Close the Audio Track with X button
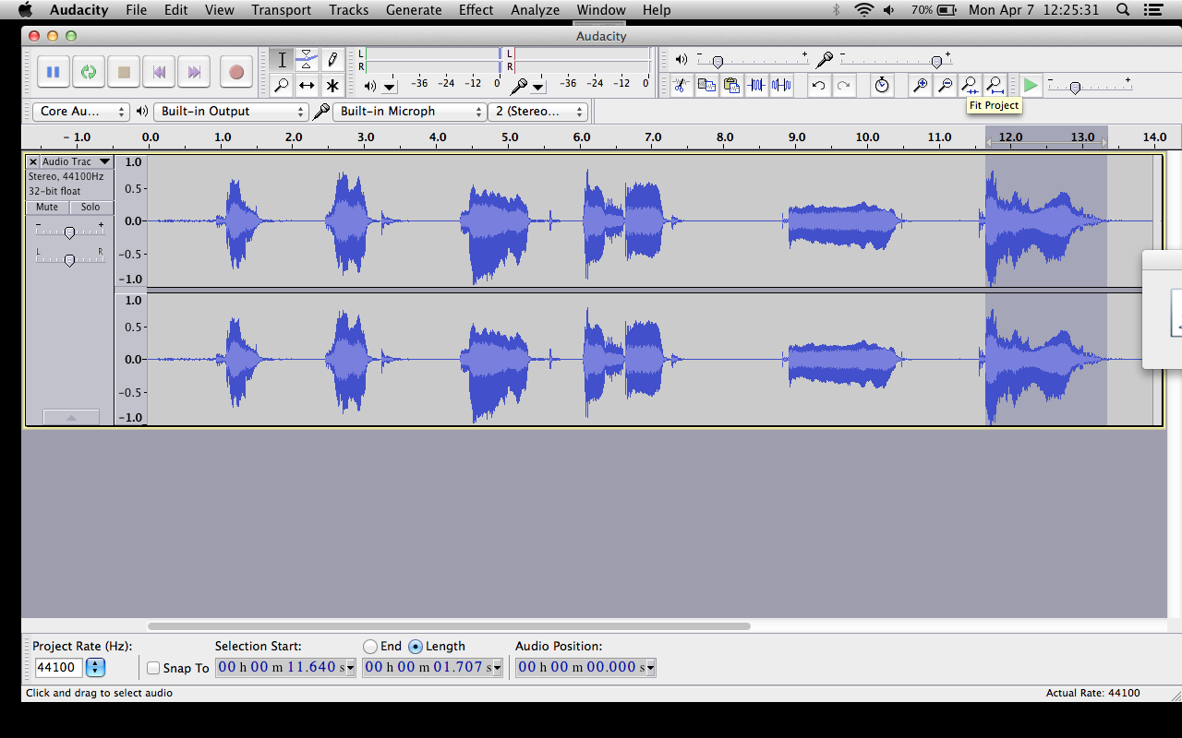The image size is (1182, 738). pos(33,161)
